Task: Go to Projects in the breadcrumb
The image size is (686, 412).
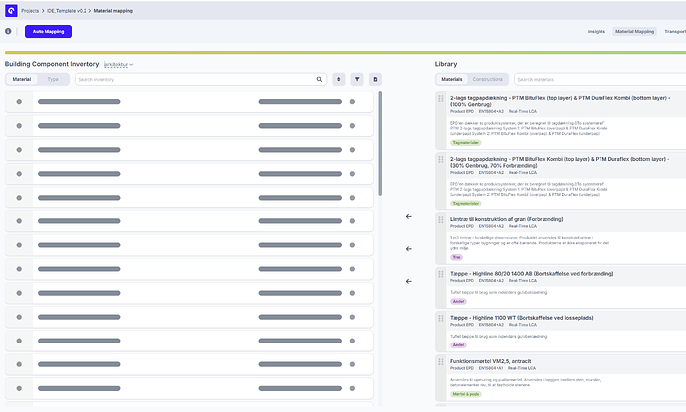Action: (x=30, y=11)
